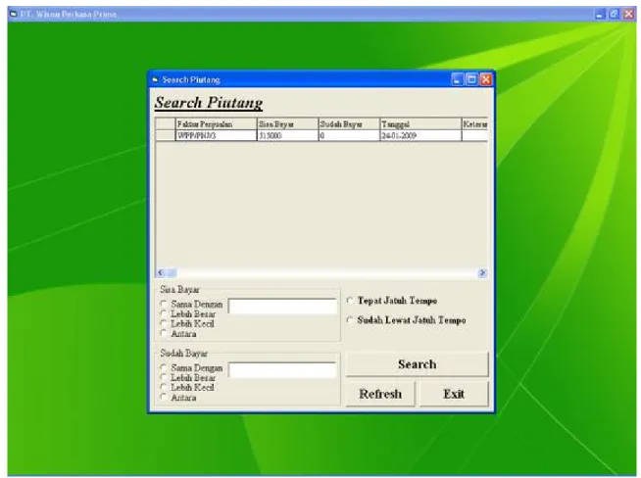
Task: Click the main window's title bar application icon
Action: 14,15
